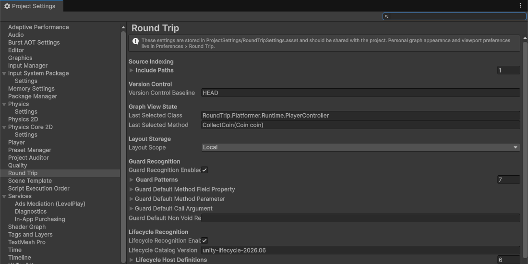Select Timeline category
Screen dimensions: 528x264
[x=20, y=258]
